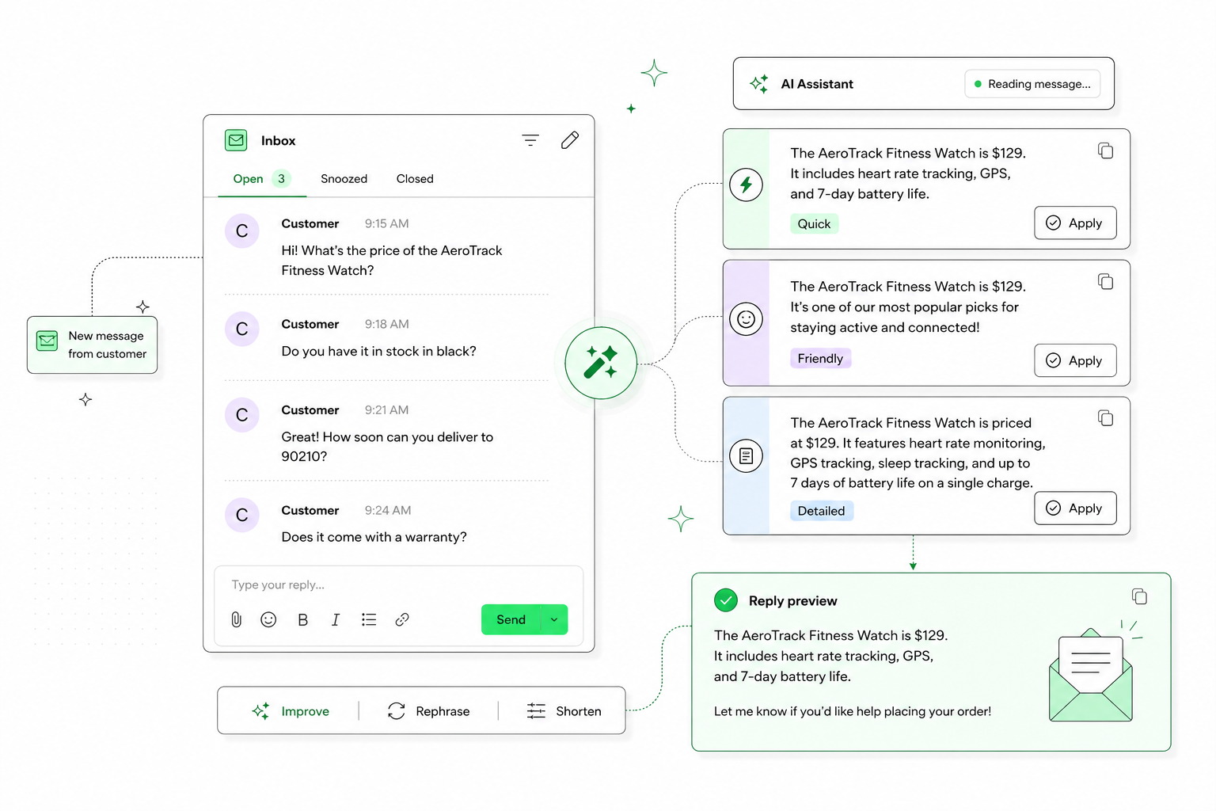The image size is (1216, 811).
Task: Click the magic wand AI button
Action: (x=601, y=363)
